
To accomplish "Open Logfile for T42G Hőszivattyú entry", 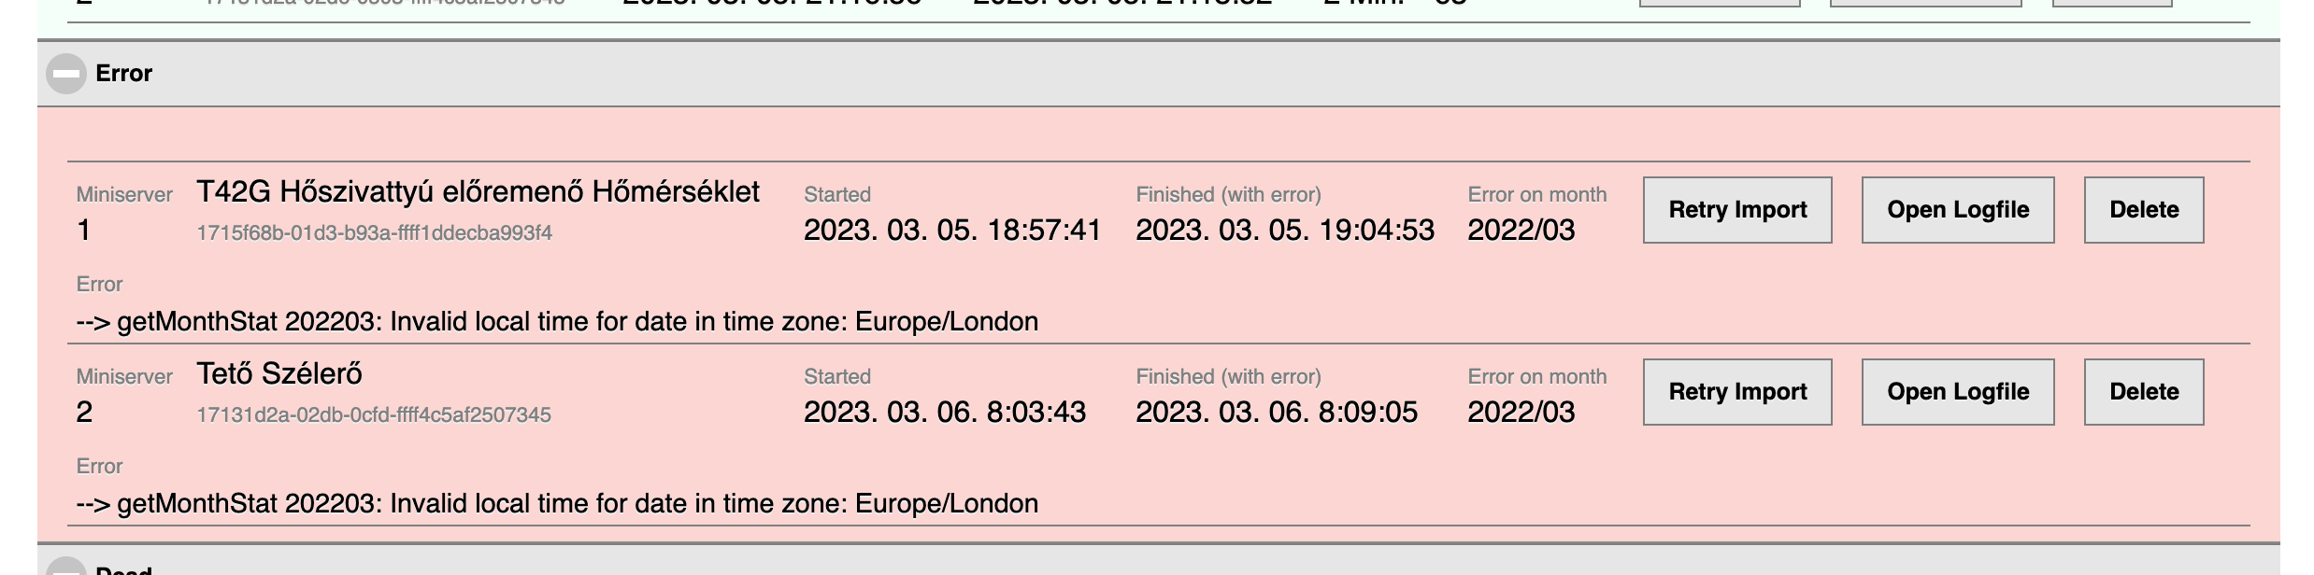I will [x=1958, y=210].
